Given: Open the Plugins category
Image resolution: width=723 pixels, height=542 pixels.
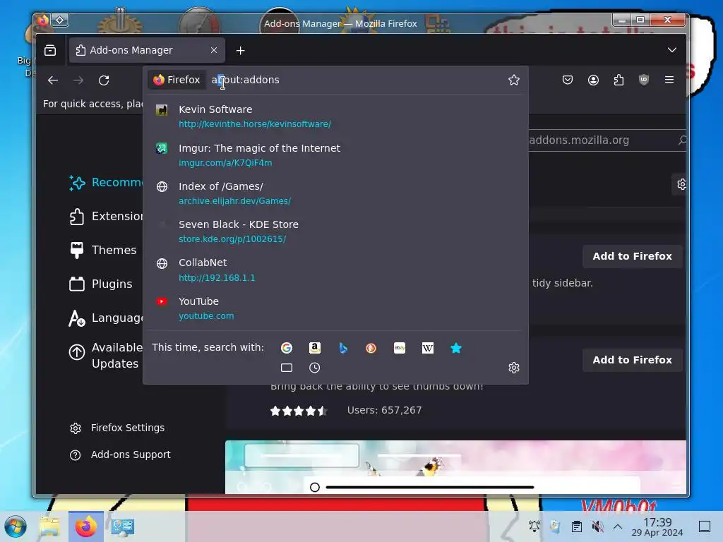Looking at the screenshot, I should 100,284.
